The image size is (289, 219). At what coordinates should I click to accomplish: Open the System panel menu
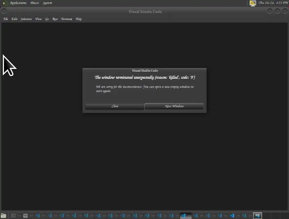click(x=47, y=3)
